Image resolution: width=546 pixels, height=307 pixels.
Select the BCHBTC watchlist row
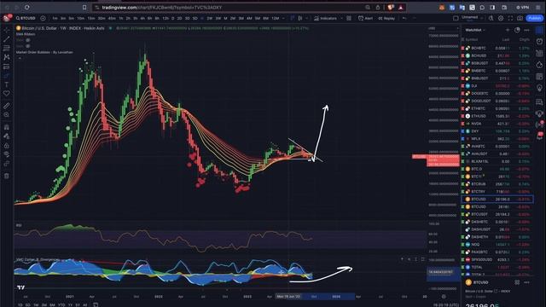pos(497,48)
